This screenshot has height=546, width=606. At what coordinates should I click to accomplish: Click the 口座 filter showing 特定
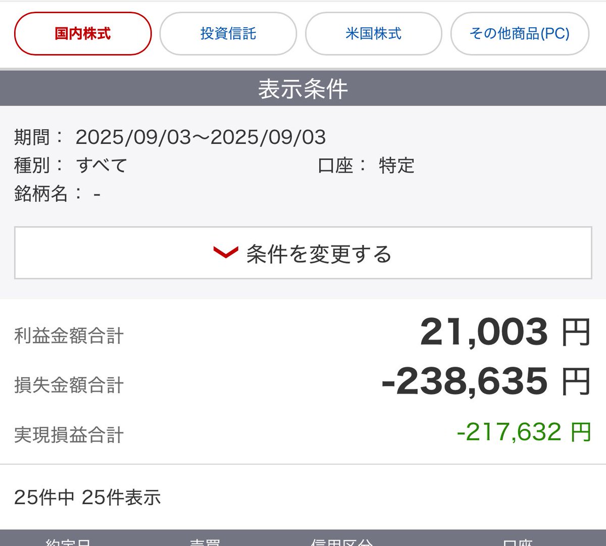[397, 165]
